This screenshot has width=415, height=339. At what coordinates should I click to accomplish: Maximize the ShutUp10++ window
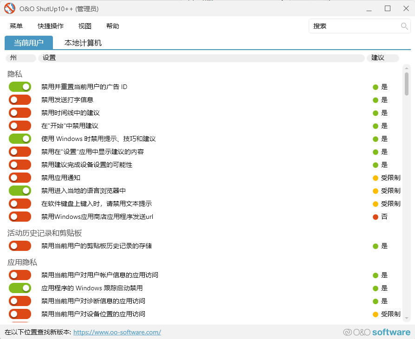[x=388, y=8]
